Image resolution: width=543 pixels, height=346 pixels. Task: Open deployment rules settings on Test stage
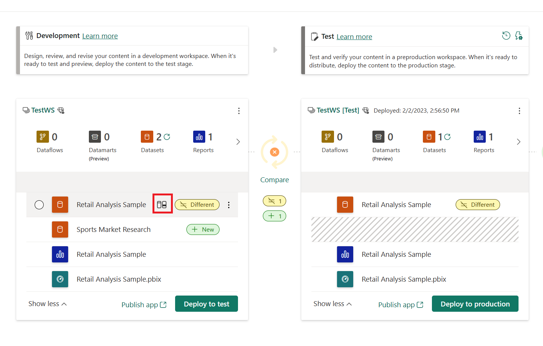[519, 35]
